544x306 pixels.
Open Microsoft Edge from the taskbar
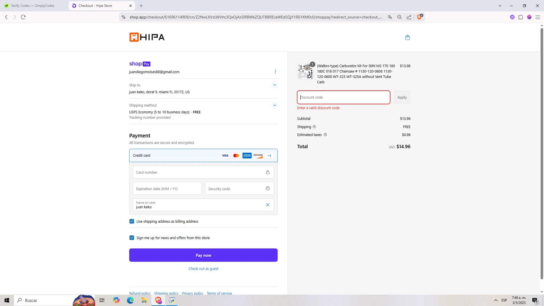(x=130, y=300)
